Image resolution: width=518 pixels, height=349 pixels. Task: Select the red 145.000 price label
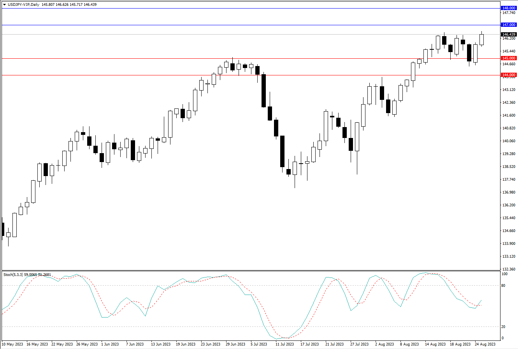click(x=509, y=58)
